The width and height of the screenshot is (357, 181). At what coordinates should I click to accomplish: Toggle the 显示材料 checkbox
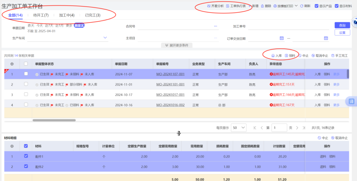337,6
